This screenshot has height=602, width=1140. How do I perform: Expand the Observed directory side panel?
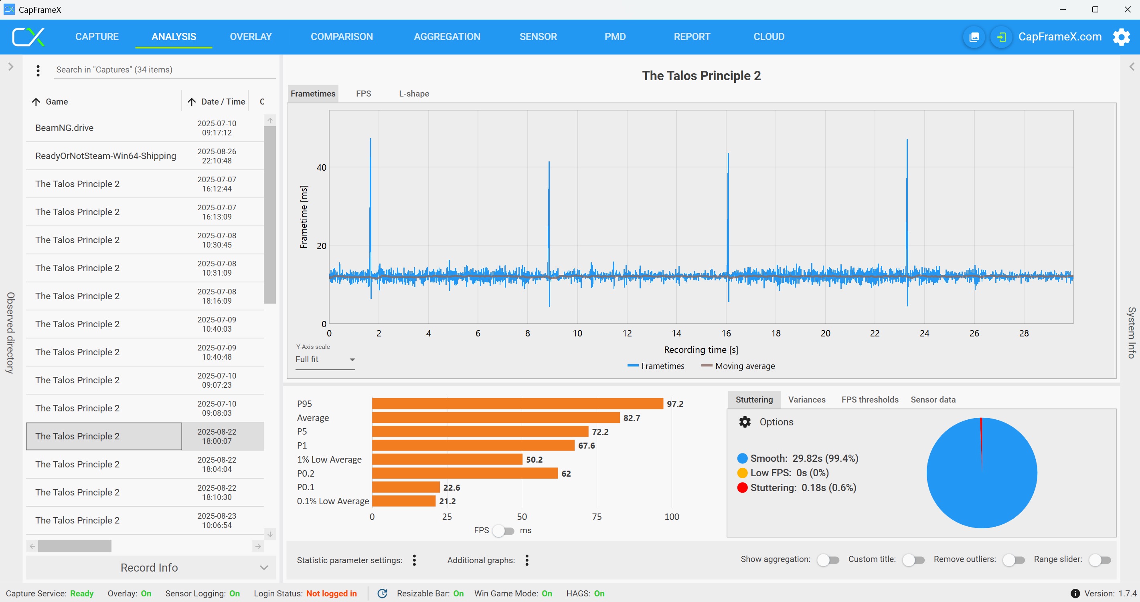(10, 67)
